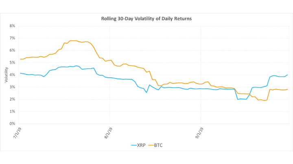Viewport: 293px width, 164px height.
Task: Click the 2% y-axis label
Action: (x=12, y=99)
